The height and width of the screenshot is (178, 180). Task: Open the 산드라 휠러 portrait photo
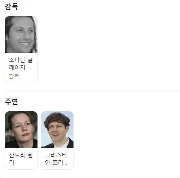[x=21, y=130]
